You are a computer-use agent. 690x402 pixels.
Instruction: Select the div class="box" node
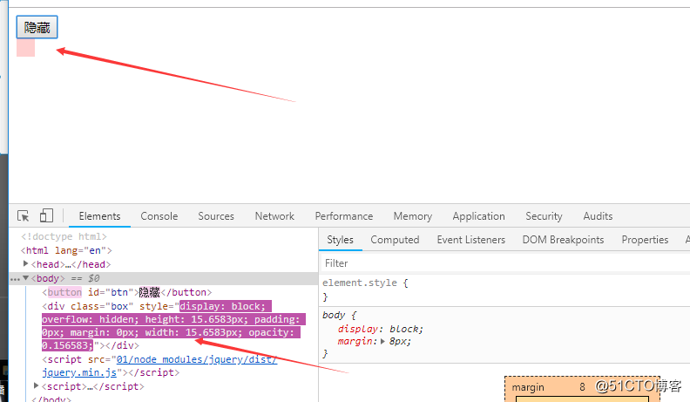click(173, 326)
